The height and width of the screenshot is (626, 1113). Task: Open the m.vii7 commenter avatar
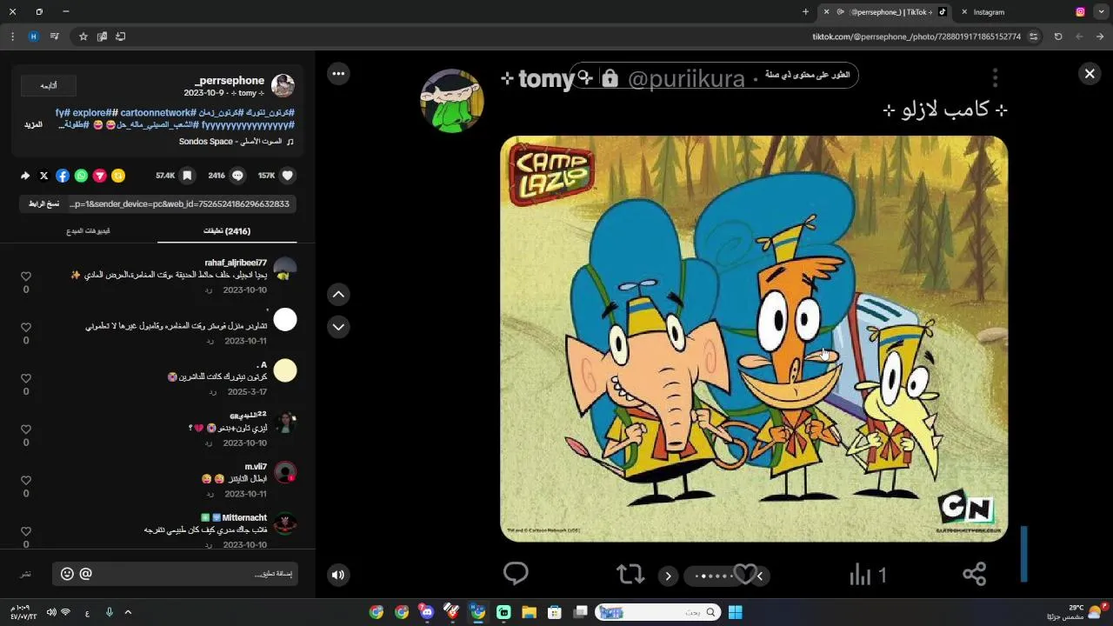[x=285, y=473]
